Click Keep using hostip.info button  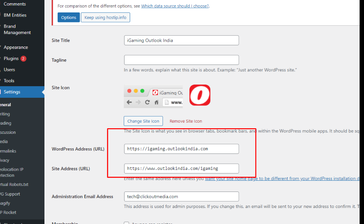(105, 17)
